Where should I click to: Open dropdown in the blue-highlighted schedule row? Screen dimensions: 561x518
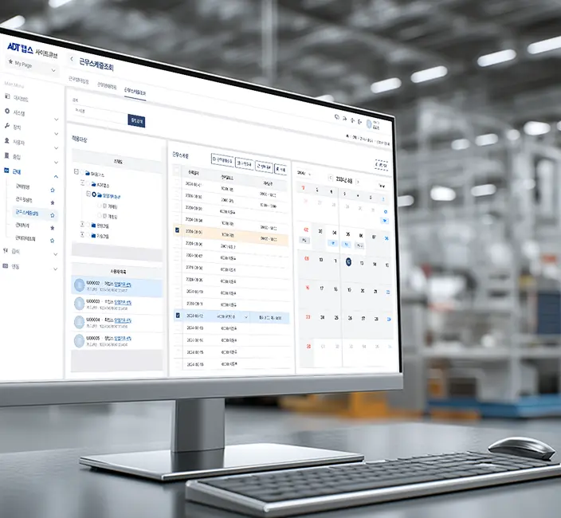click(245, 317)
